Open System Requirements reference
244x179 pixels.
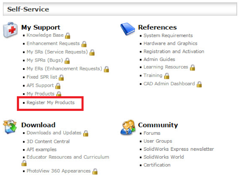click(x=168, y=36)
